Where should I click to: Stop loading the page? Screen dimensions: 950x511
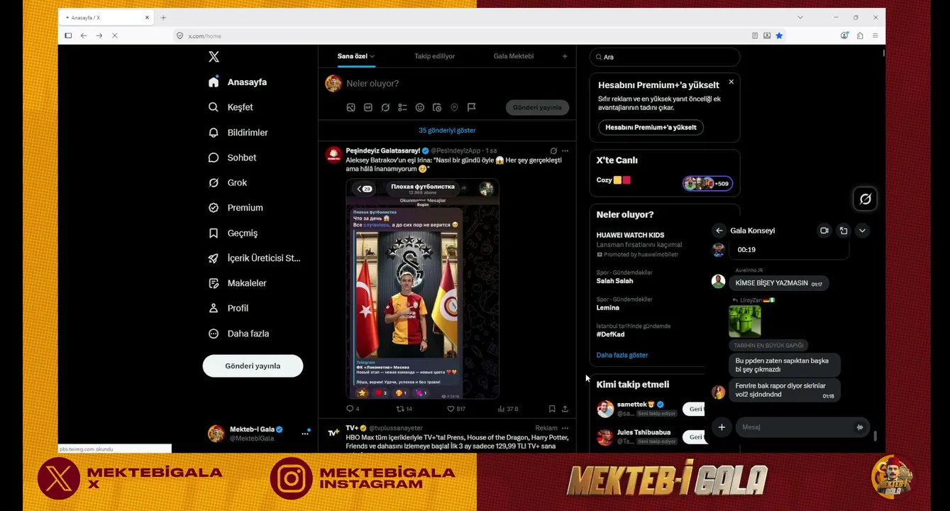(114, 35)
